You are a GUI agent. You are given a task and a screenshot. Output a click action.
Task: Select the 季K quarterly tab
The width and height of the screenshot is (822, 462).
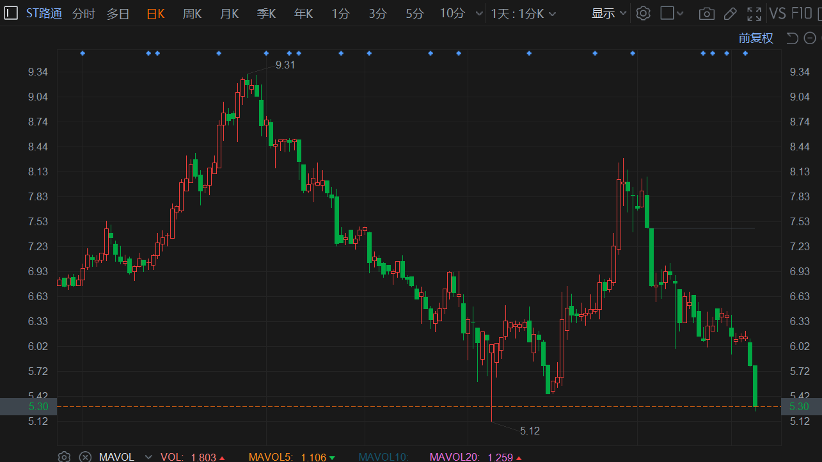(x=267, y=13)
